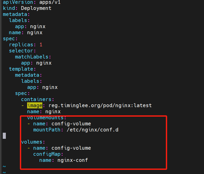Click the 'configMap:' key
The width and height of the screenshot is (204, 174).
click(x=48, y=154)
